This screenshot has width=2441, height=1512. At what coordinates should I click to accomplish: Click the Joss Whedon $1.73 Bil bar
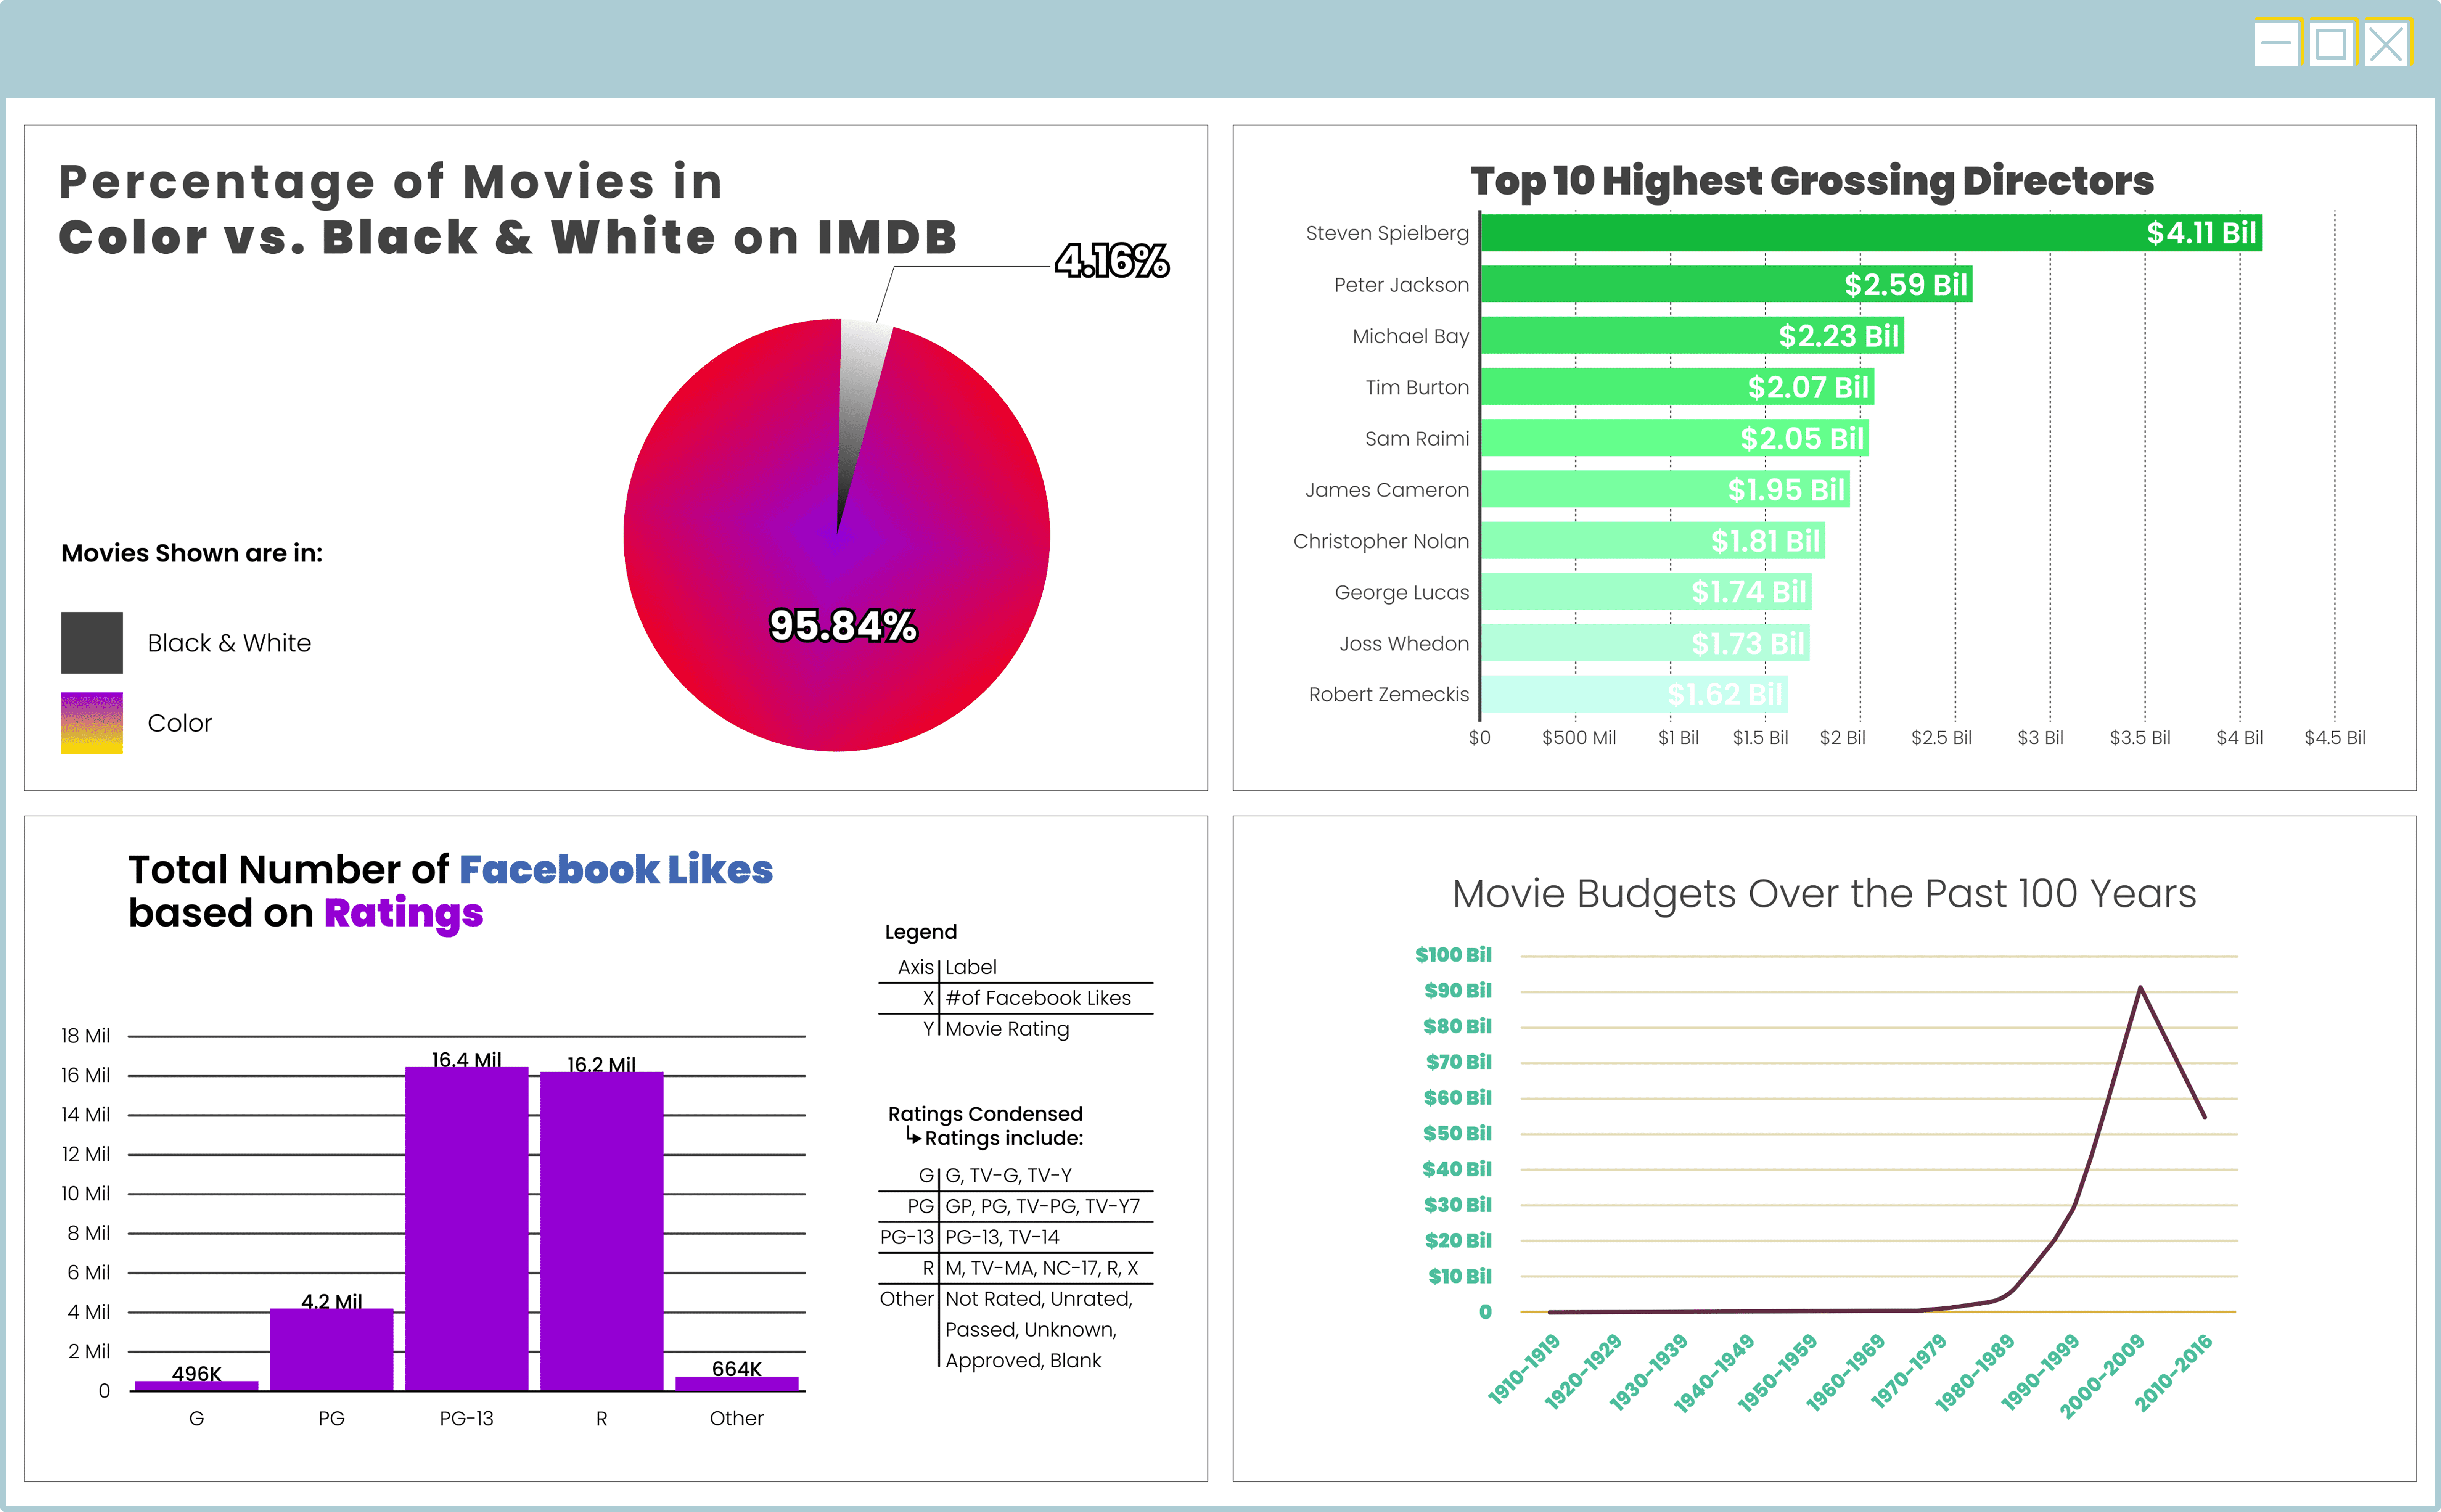pos(1645,643)
